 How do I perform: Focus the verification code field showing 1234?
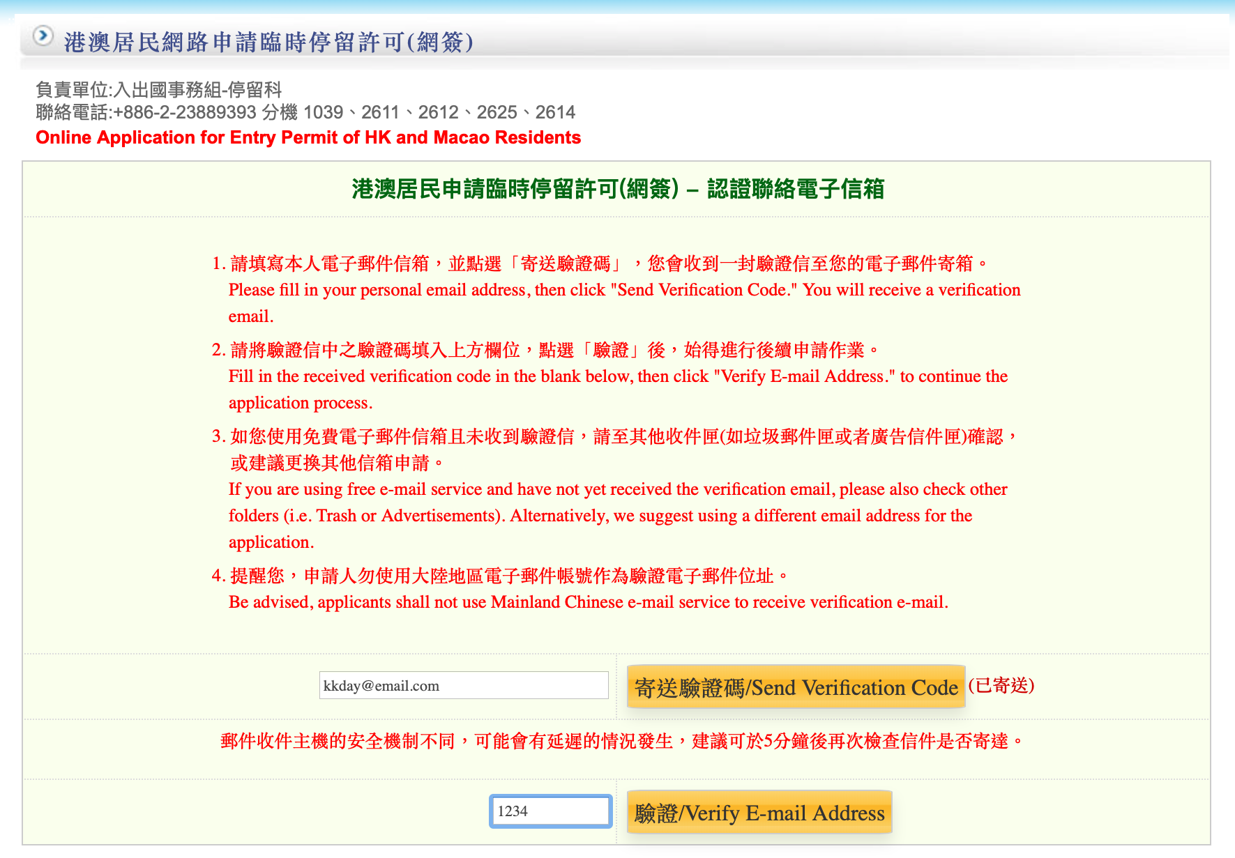point(550,811)
